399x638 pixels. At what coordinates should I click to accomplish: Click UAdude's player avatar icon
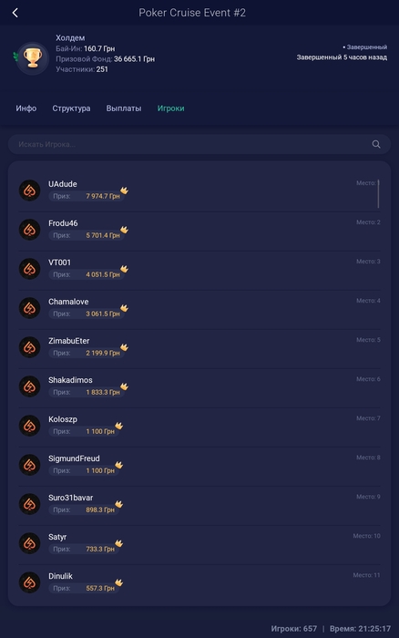point(30,190)
